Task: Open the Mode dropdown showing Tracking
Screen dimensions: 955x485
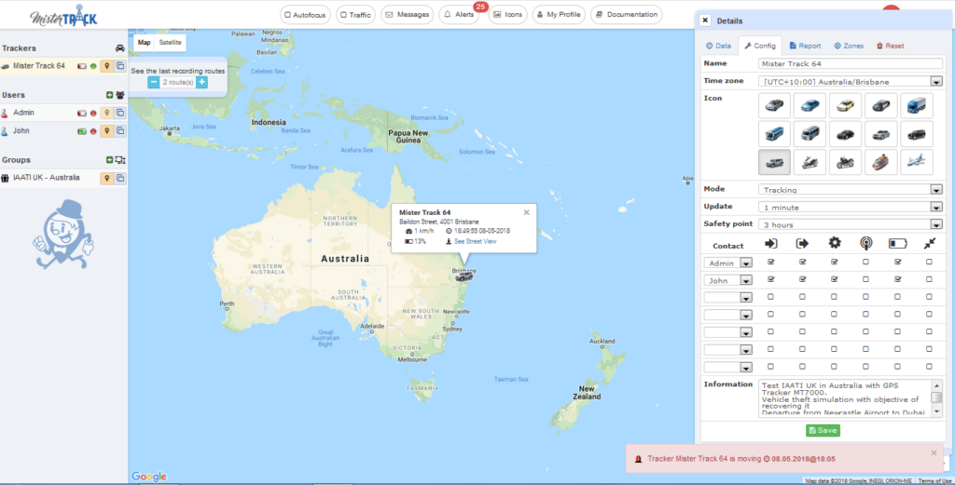Action: tap(851, 190)
